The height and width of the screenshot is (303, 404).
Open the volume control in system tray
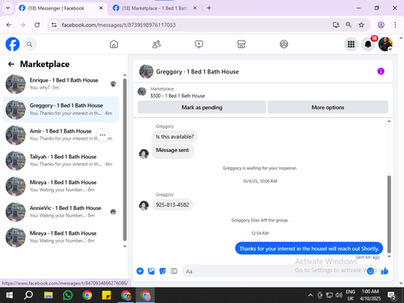339,296
